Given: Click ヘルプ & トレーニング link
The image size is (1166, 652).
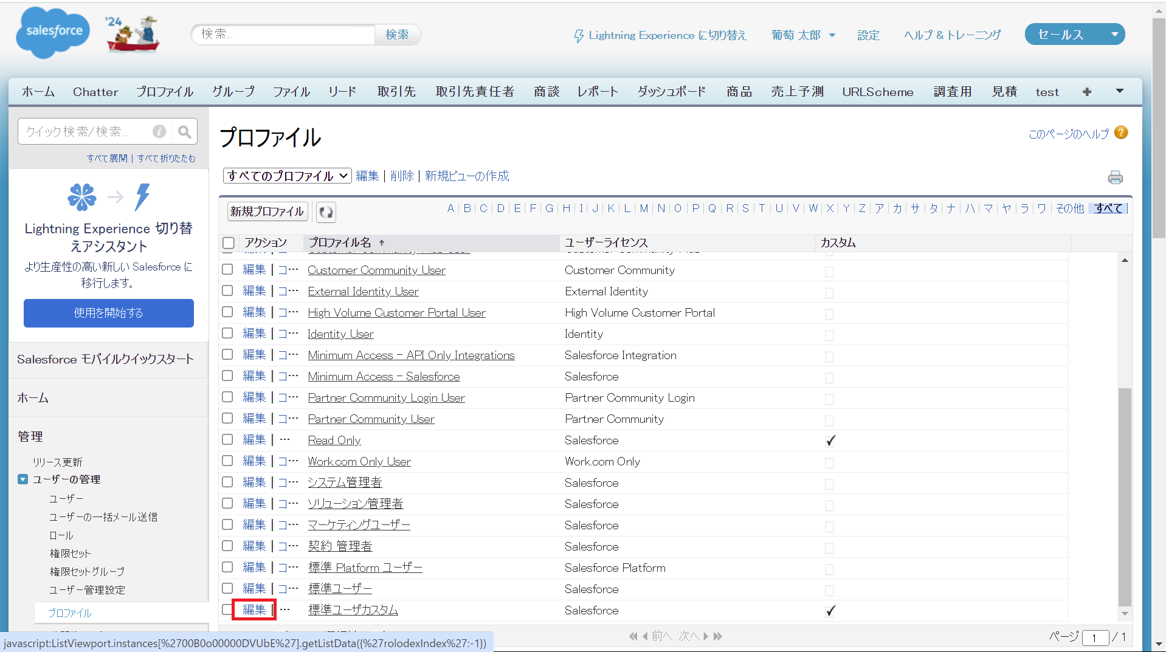Looking at the screenshot, I should (x=952, y=35).
